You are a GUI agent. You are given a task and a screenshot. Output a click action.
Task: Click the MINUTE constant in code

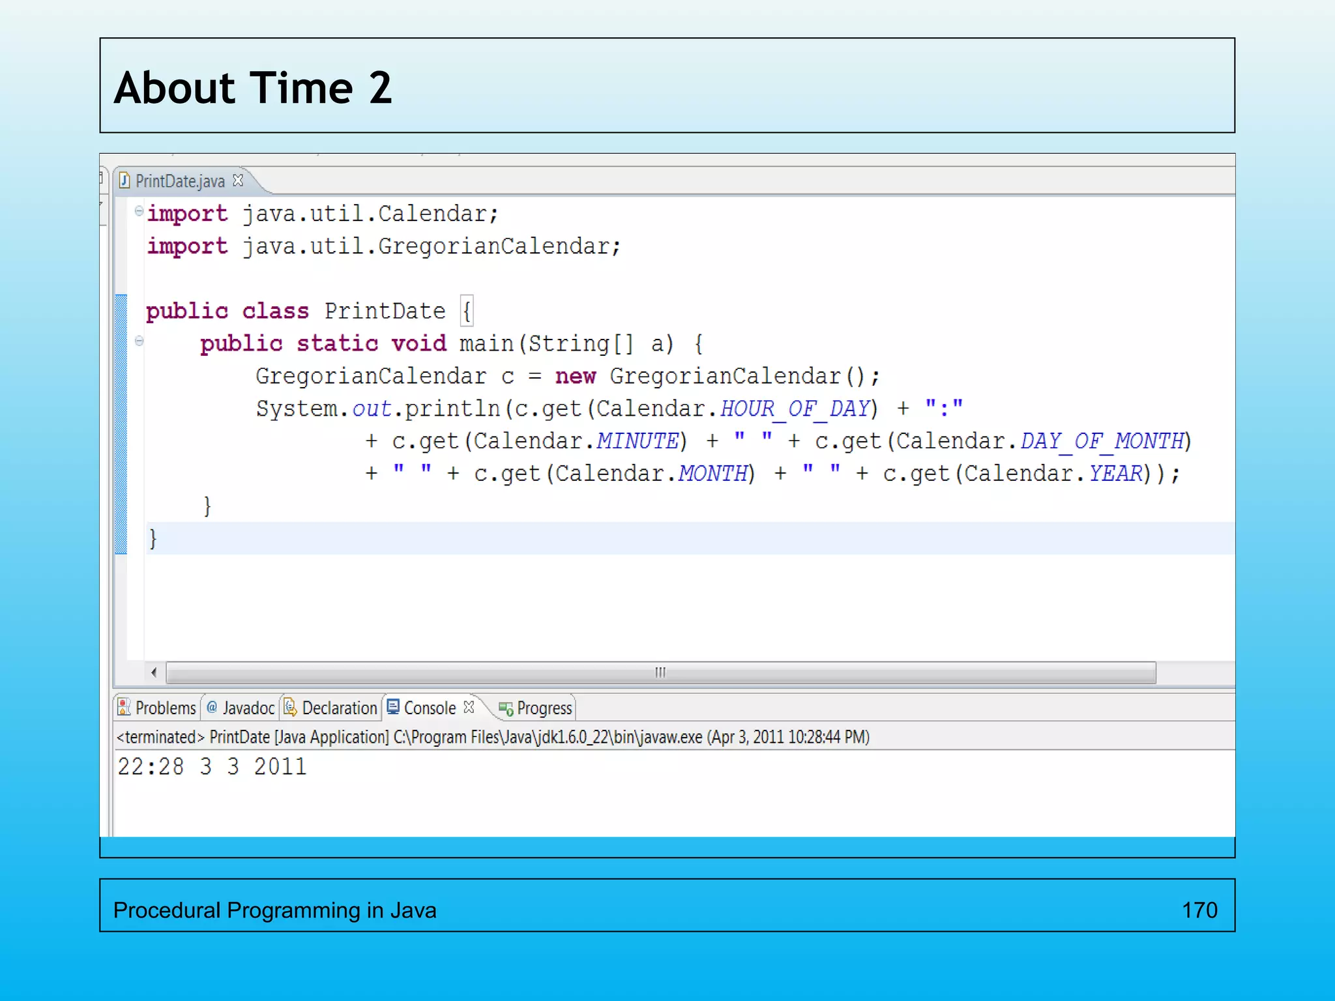638,441
